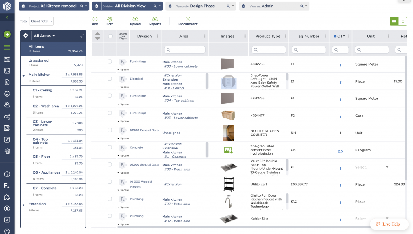The image size is (413, 234).
Task: Open the settings gear in the left sidebar
Action: pos(6,93)
